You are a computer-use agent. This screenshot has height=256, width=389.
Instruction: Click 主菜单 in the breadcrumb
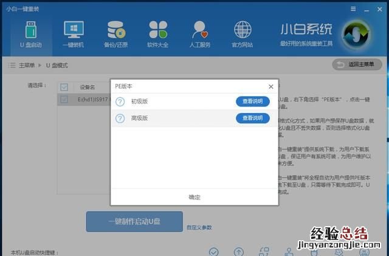pos(27,65)
